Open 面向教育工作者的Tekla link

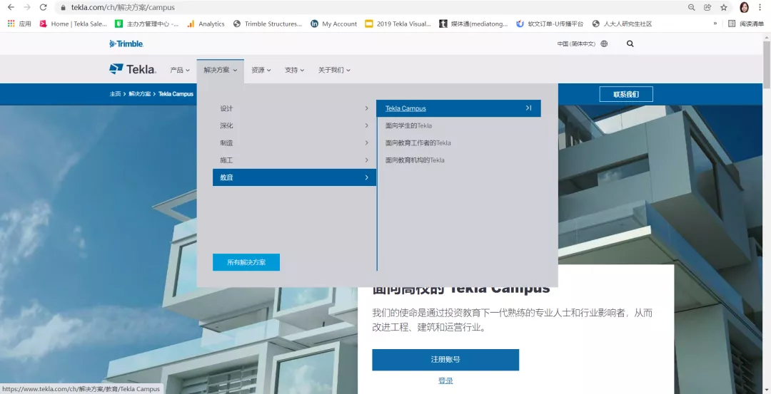point(418,142)
